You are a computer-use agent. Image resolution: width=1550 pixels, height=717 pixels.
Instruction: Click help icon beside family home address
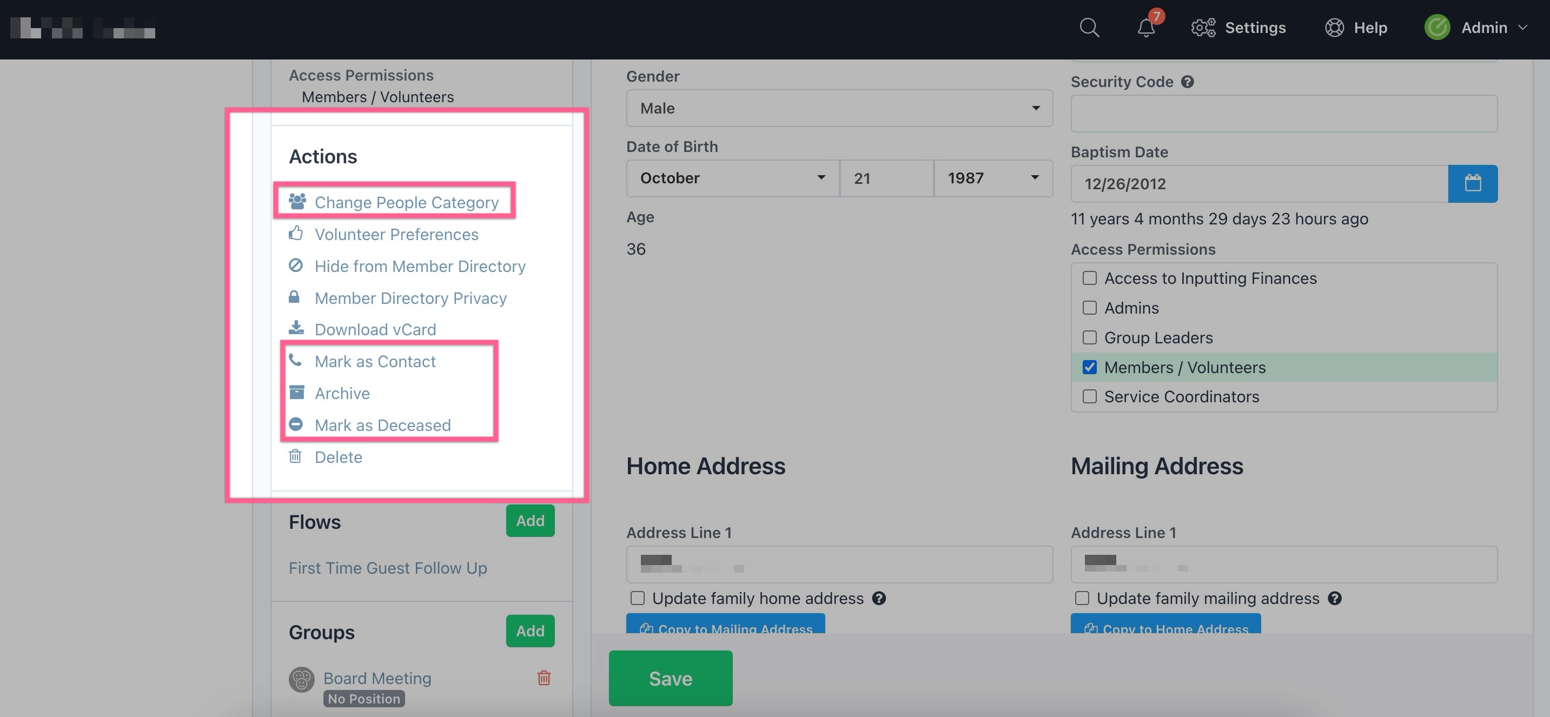click(x=878, y=599)
